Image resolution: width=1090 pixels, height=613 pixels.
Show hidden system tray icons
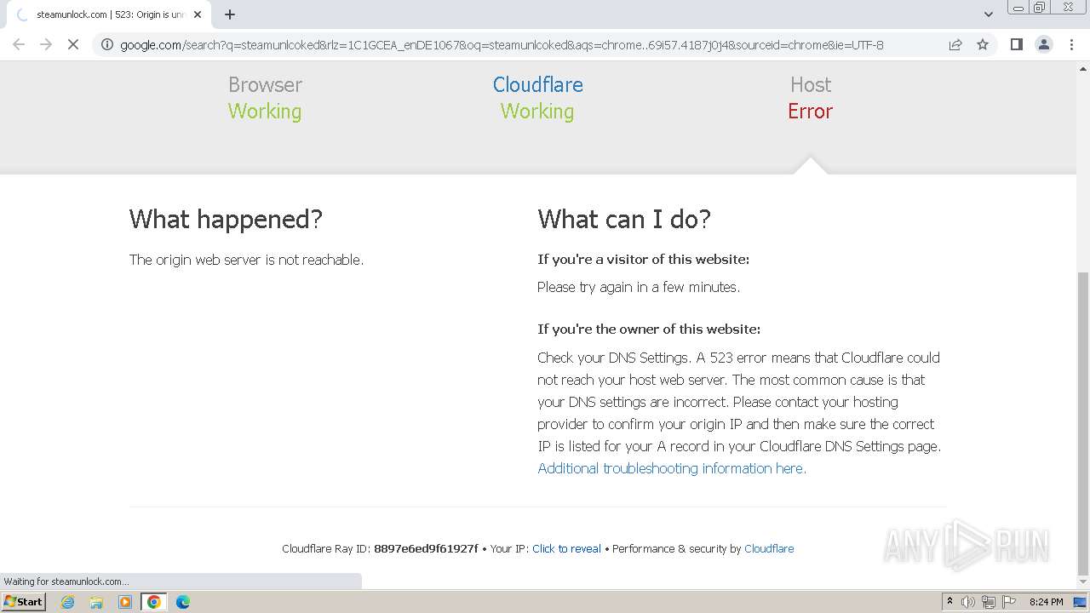tap(949, 602)
